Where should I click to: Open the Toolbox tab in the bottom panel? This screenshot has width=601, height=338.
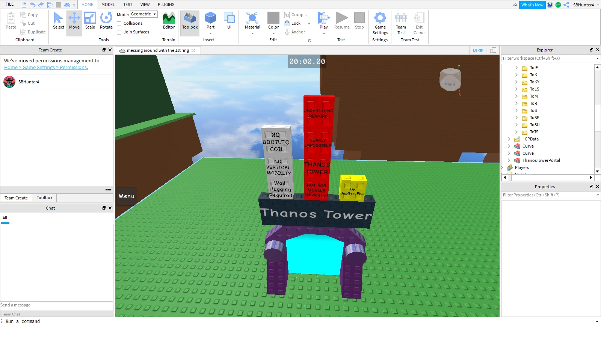pos(44,198)
